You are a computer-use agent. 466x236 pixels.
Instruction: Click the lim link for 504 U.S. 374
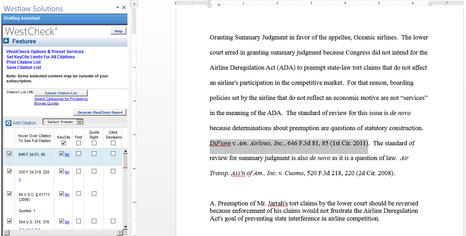coord(67,222)
